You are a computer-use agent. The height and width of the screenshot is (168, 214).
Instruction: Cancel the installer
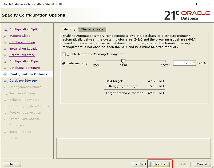(202, 164)
